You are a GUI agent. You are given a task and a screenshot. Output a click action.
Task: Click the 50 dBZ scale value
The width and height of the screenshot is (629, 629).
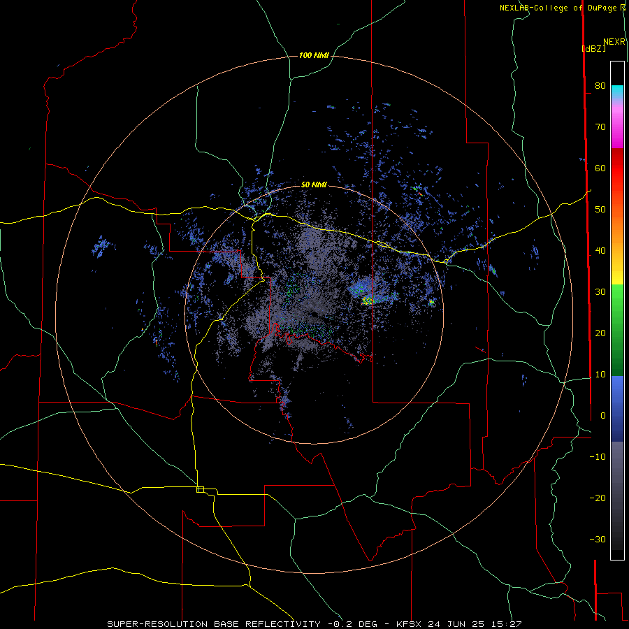tap(600, 210)
